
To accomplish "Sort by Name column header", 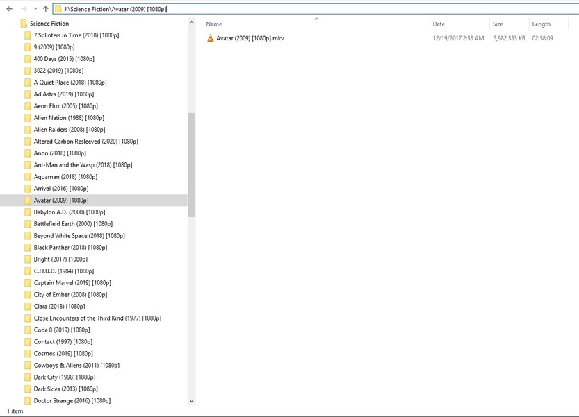I will [214, 24].
